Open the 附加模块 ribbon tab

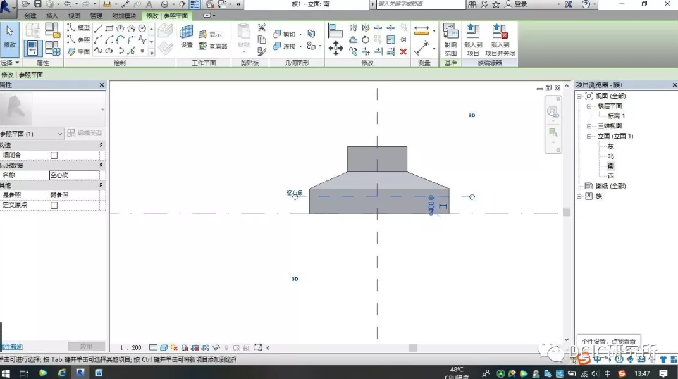124,16
